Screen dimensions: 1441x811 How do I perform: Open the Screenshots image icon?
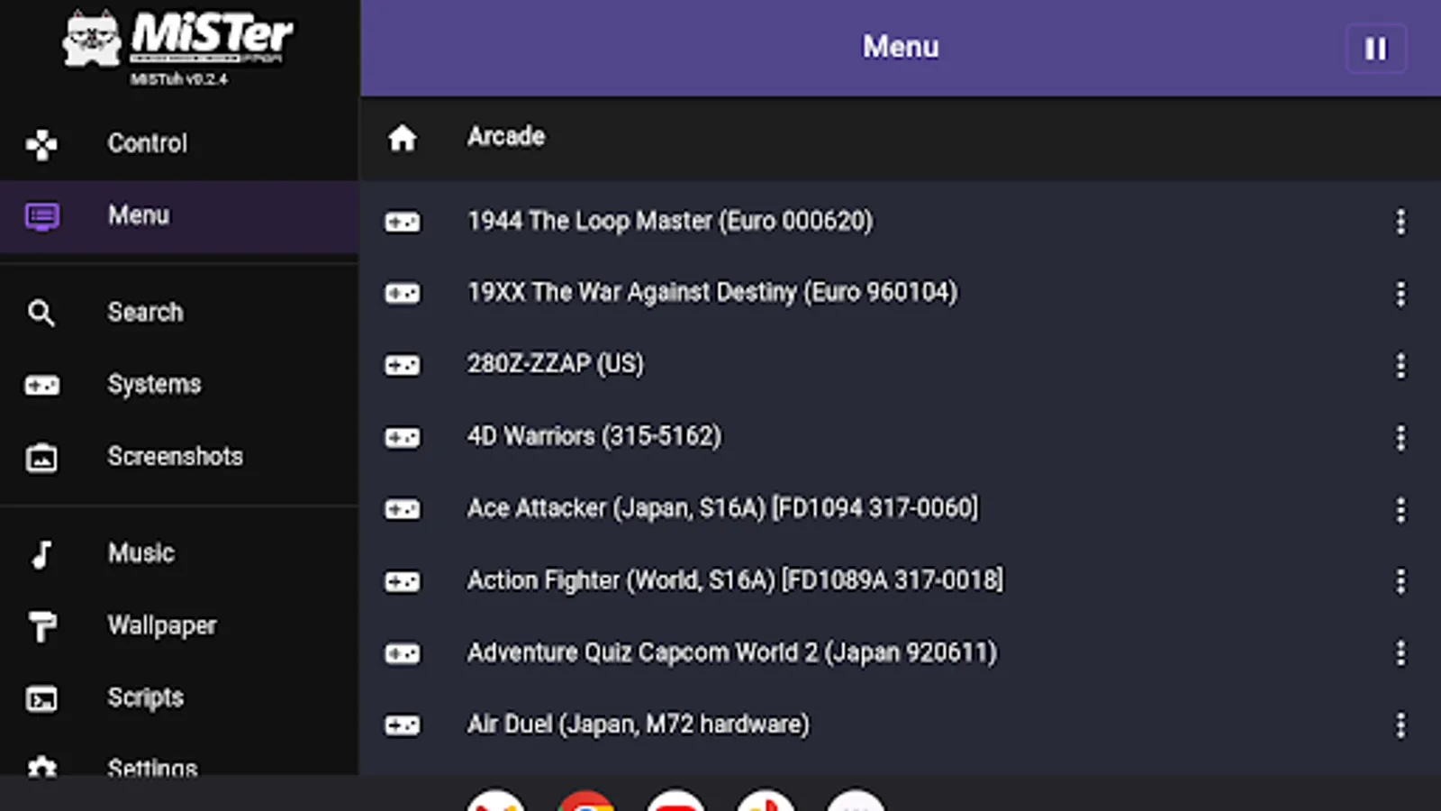tap(41, 457)
